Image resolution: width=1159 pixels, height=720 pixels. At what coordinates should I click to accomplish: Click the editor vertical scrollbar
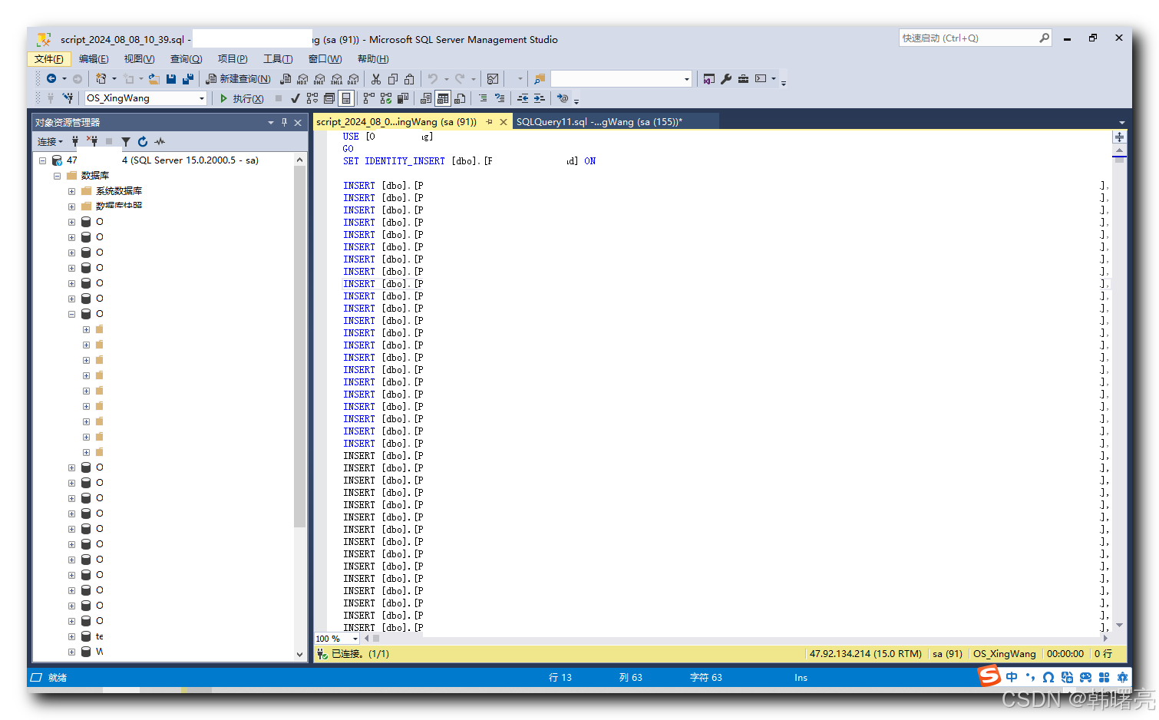pos(1119,388)
